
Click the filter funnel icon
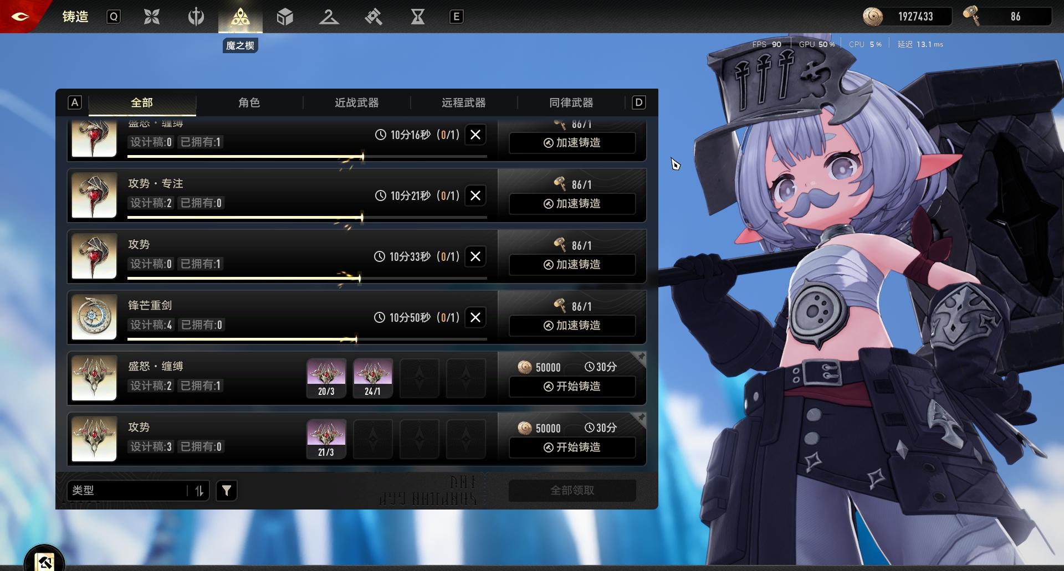click(x=226, y=491)
